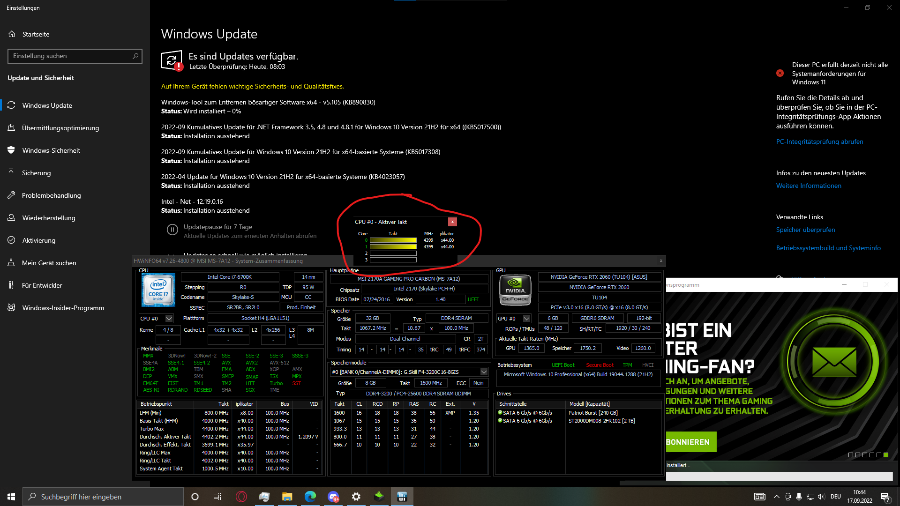Click the Intel Core i7-6700K name field
The height and width of the screenshot is (506, 900).
tap(230, 277)
